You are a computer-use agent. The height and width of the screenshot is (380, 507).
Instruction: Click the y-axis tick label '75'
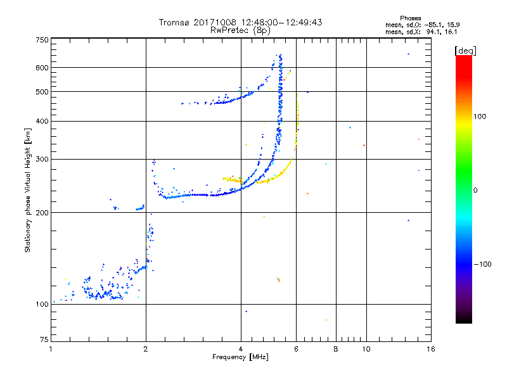point(44,339)
